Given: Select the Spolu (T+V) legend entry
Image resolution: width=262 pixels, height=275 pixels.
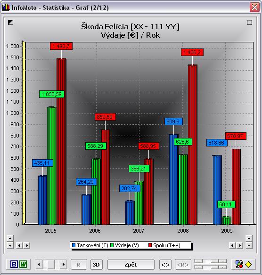Looking at the screenshot, I should [164, 245].
